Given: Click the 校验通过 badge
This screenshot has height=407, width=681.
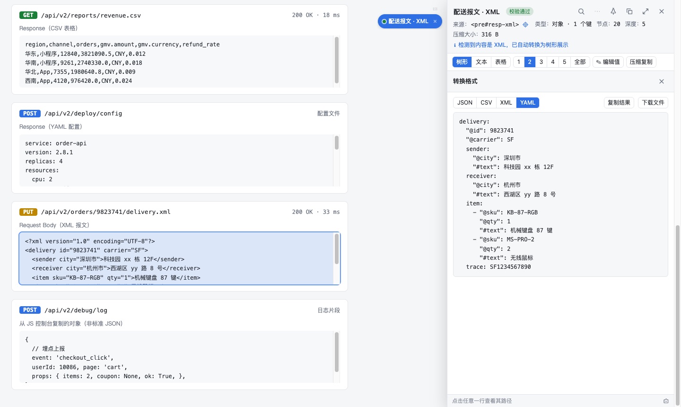Looking at the screenshot, I should click(520, 11).
